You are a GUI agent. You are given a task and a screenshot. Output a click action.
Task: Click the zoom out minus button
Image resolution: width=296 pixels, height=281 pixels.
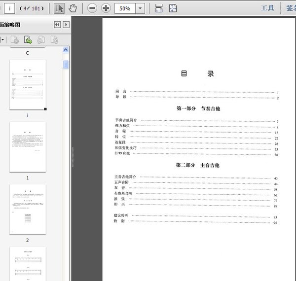click(92, 8)
